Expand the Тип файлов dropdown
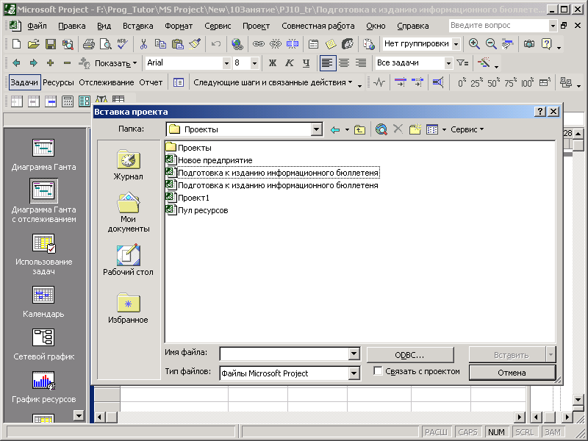The width and height of the screenshot is (588, 441). tap(354, 373)
